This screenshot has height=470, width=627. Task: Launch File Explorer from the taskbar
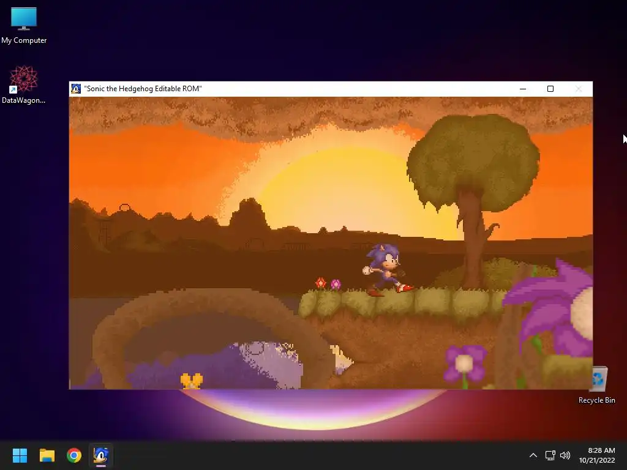tap(47, 455)
